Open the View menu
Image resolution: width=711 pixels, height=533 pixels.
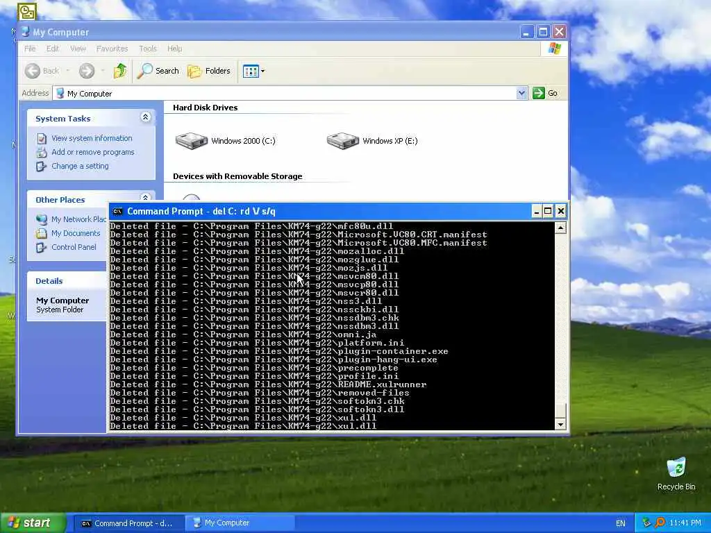(78, 49)
